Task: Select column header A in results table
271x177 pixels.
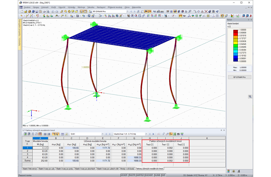Action: pyautogui.click(x=40, y=138)
